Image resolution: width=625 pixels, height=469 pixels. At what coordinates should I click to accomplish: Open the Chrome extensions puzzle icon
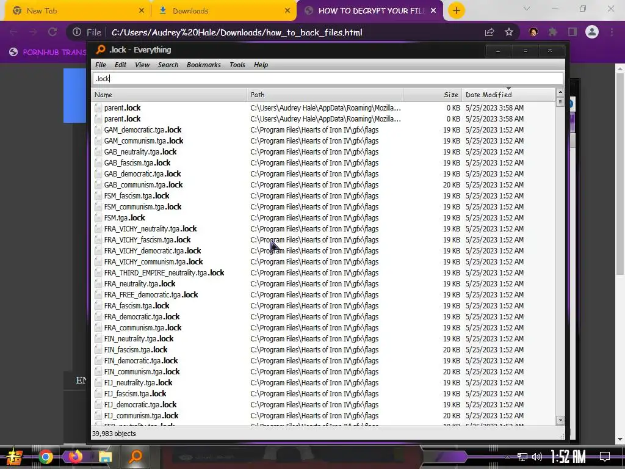(x=553, y=32)
